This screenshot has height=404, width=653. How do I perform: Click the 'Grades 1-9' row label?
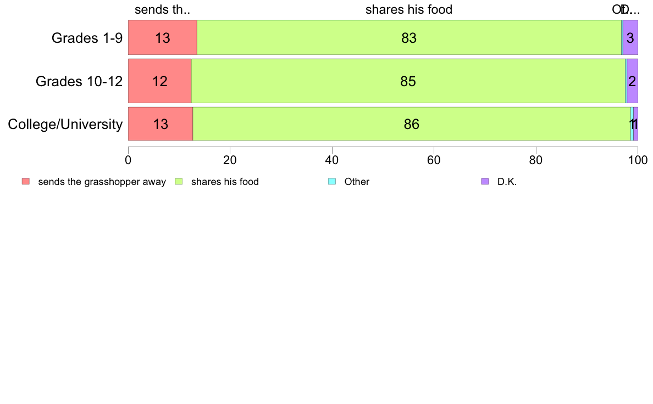coord(87,38)
